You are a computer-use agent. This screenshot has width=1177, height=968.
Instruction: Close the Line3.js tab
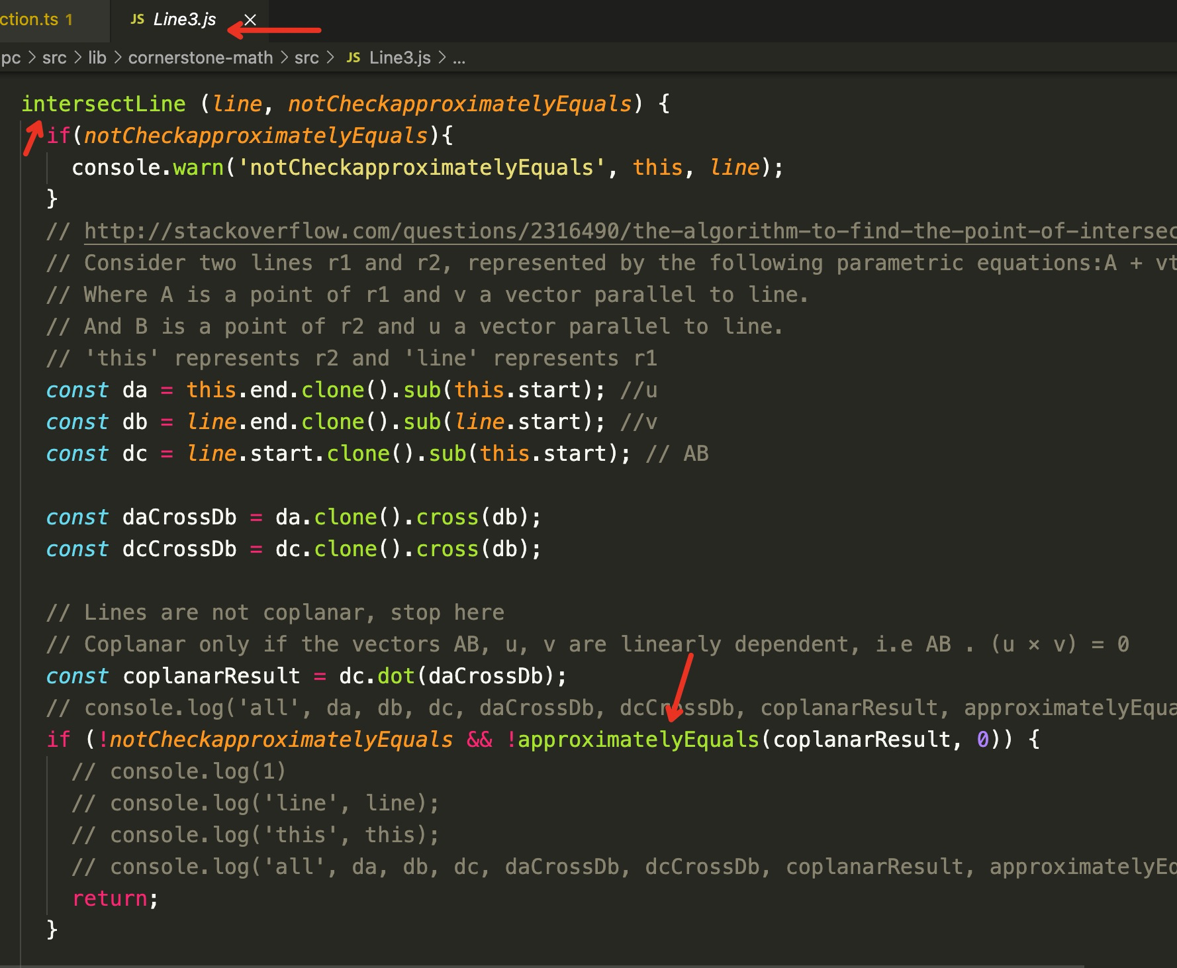point(249,19)
